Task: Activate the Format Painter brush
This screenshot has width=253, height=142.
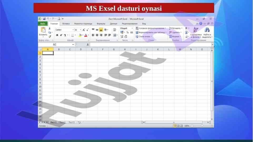Action: pos(50,37)
